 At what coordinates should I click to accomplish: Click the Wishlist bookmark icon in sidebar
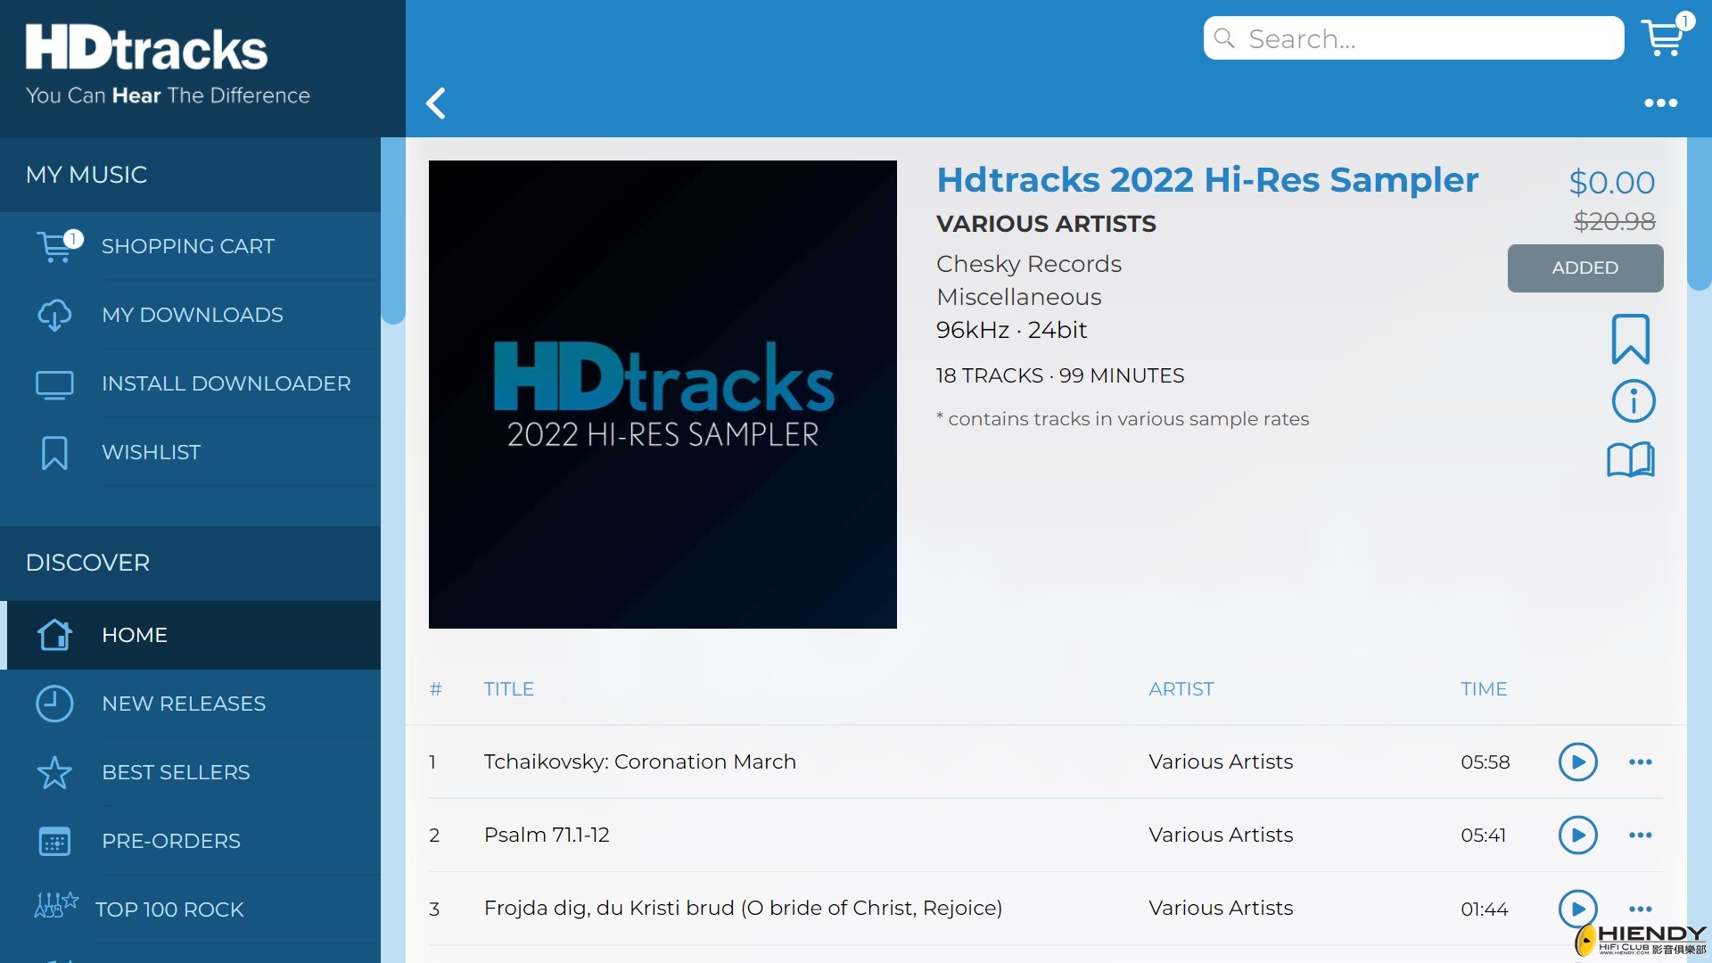54,452
